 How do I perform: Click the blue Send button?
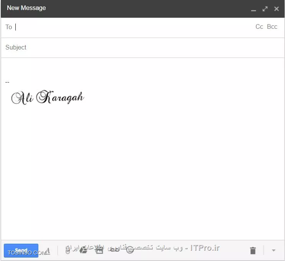click(21, 251)
